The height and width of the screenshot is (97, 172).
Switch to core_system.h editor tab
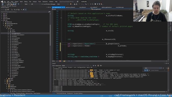coord(94,7)
